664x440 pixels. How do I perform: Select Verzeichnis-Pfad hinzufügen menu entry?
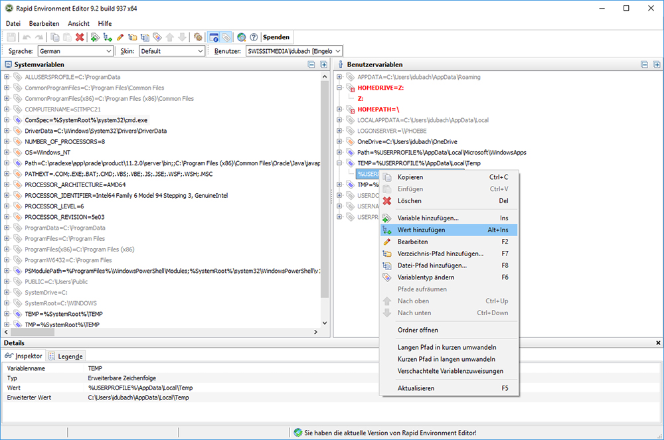(x=449, y=254)
